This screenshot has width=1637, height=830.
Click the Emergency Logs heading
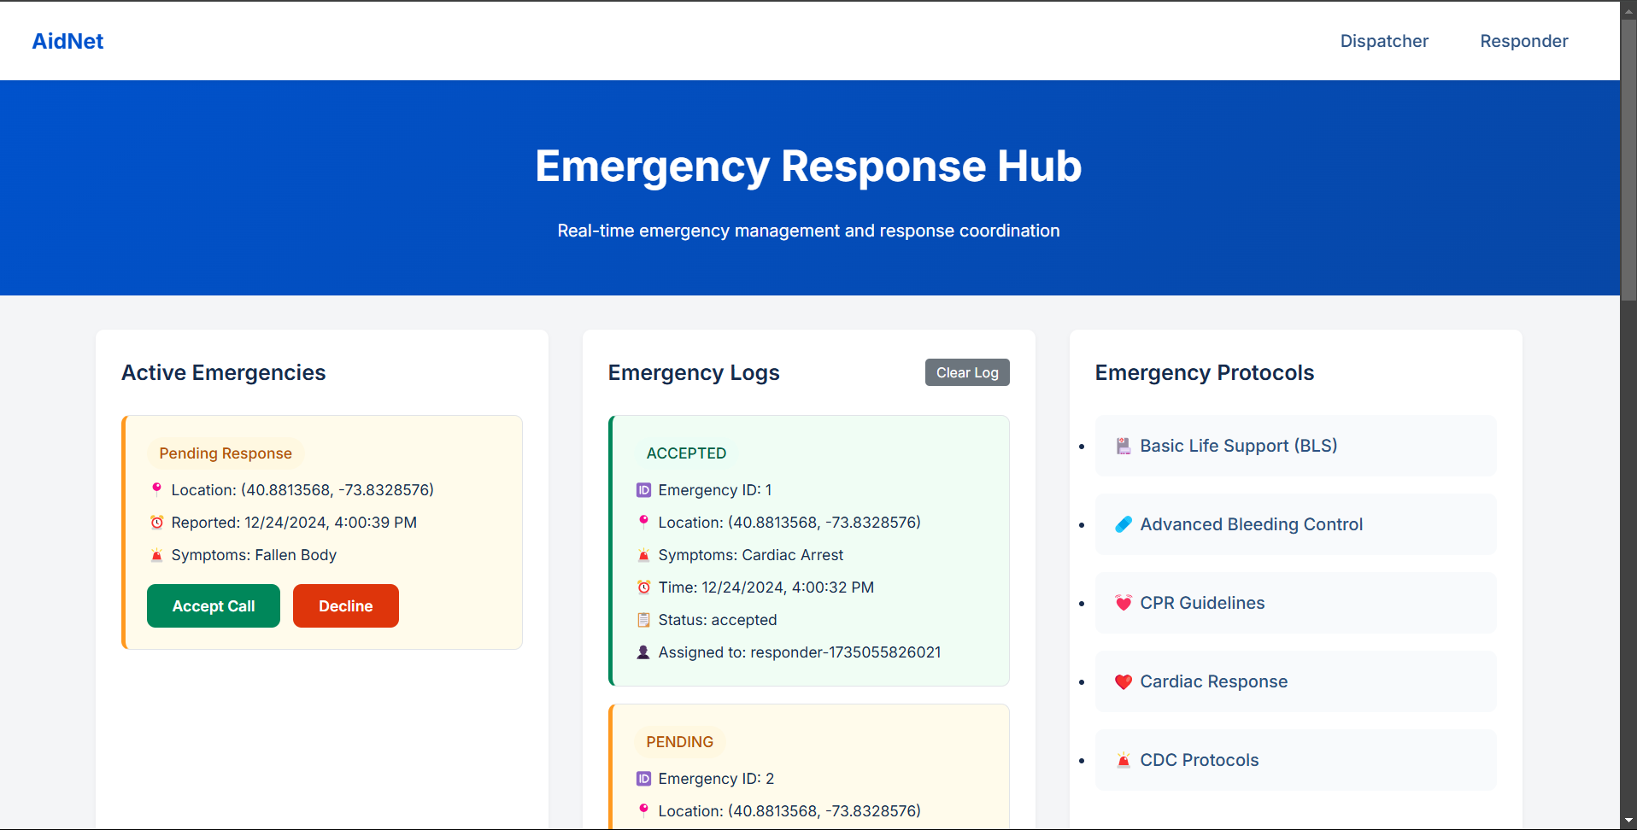tap(694, 372)
